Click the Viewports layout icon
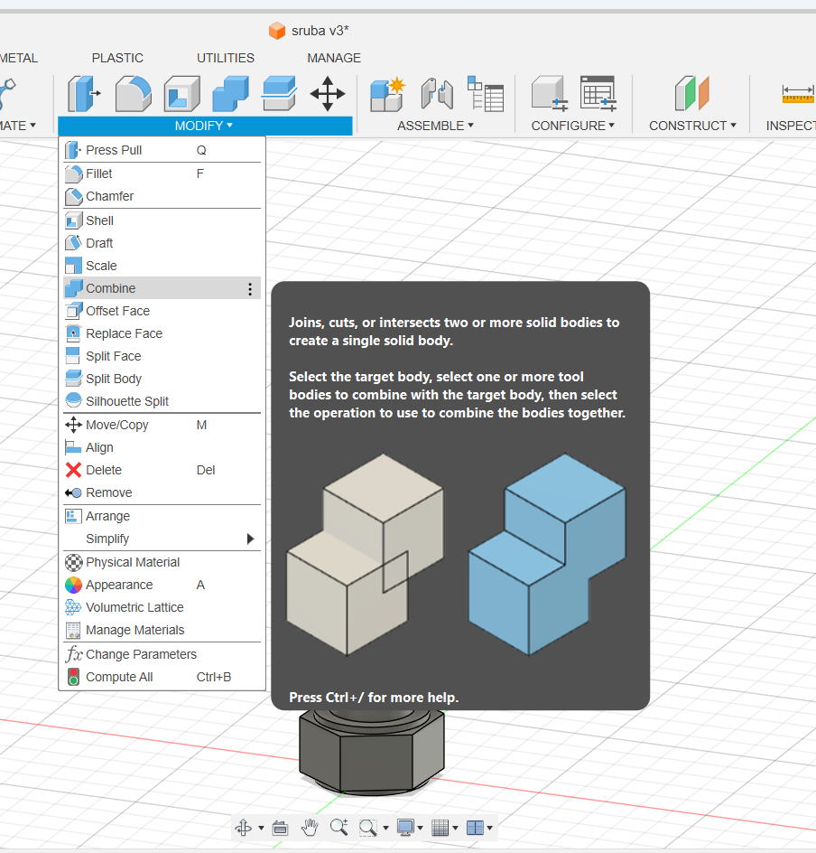 475,828
